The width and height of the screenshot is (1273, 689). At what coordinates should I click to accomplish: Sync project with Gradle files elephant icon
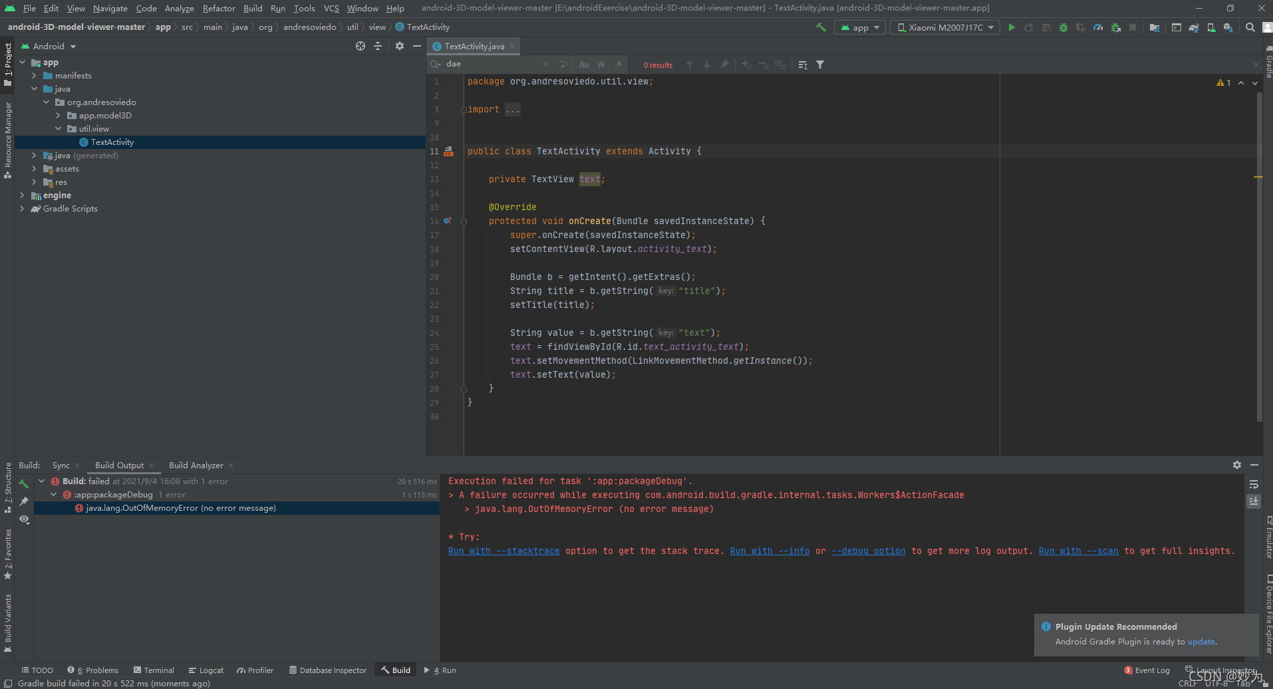tap(1194, 27)
